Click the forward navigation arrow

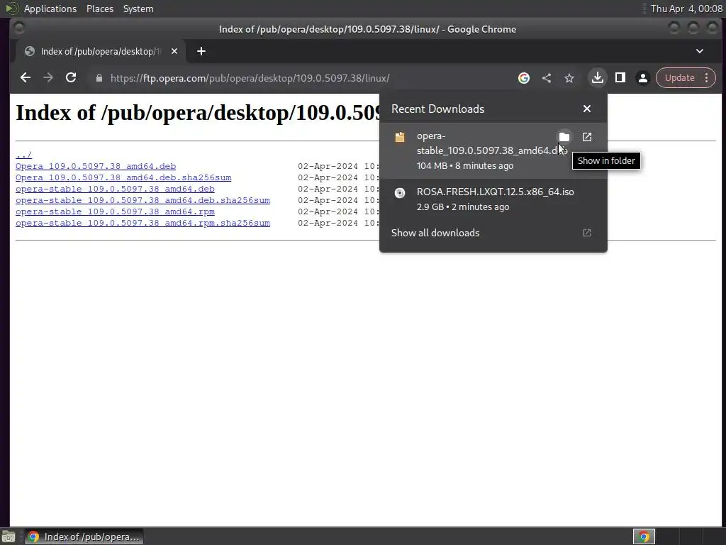[48, 78]
